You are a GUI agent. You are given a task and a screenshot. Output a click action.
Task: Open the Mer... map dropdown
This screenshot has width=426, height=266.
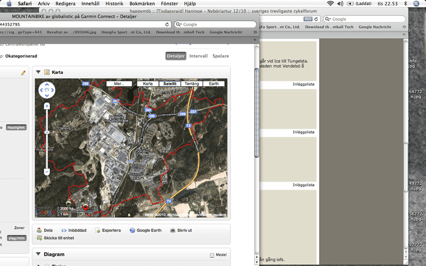pyautogui.click(x=119, y=84)
